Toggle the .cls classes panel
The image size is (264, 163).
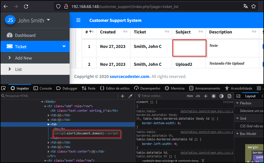tap(198, 96)
